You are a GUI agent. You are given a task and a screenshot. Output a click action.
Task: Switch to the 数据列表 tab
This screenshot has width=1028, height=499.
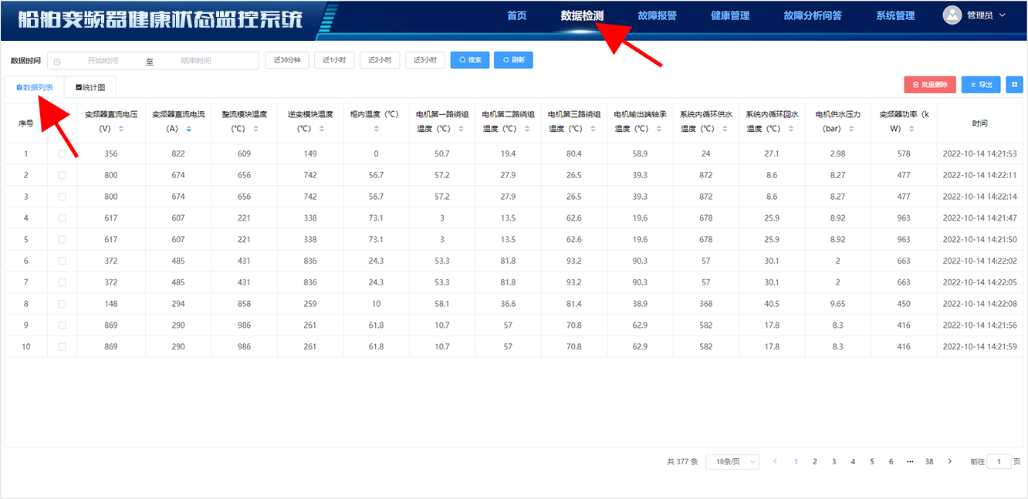click(35, 87)
